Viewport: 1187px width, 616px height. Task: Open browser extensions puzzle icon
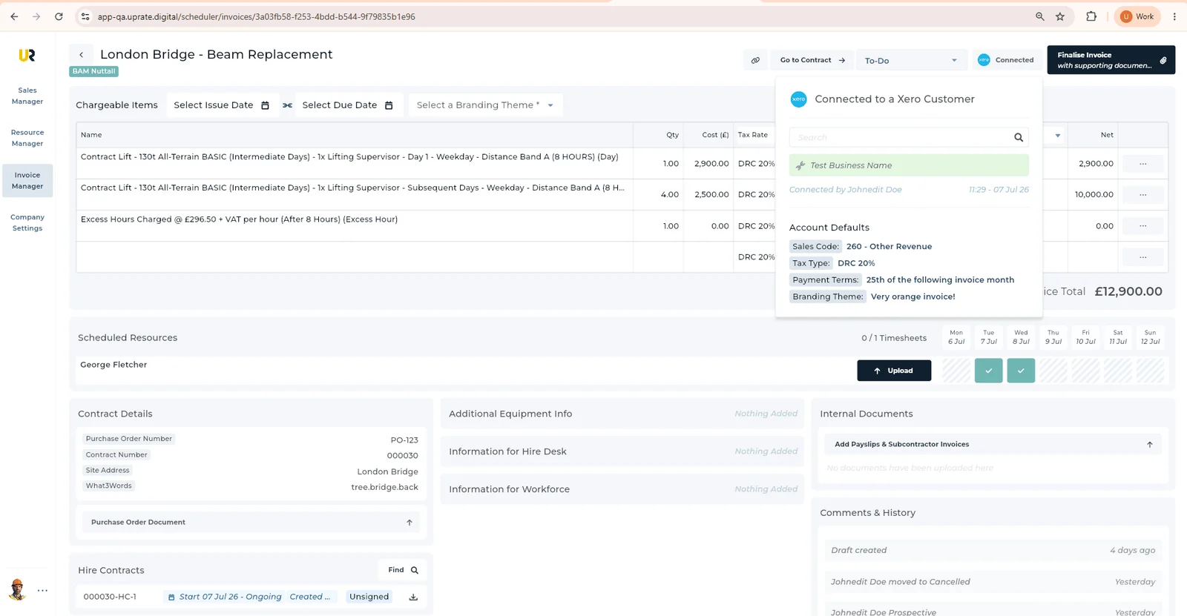click(x=1091, y=16)
